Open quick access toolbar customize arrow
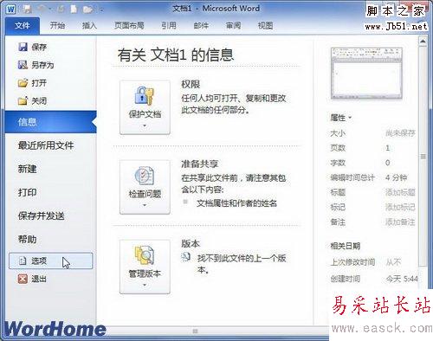 101,10
